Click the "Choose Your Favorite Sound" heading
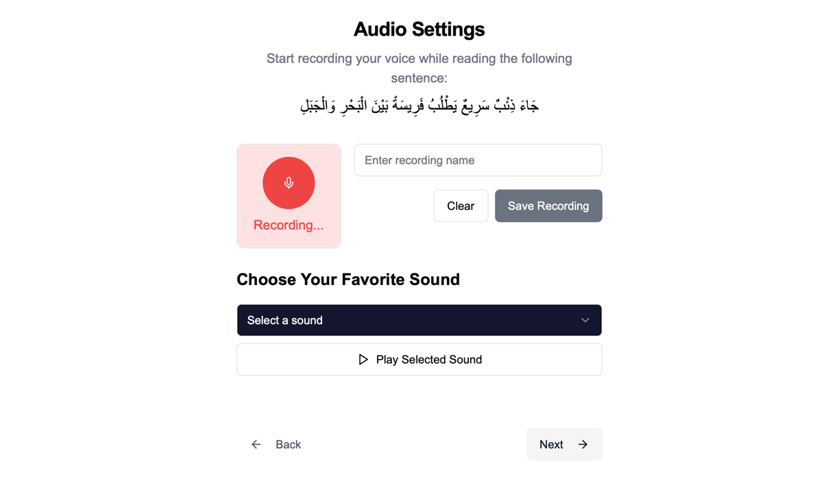The image size is (839, 477). click(348, 280)
